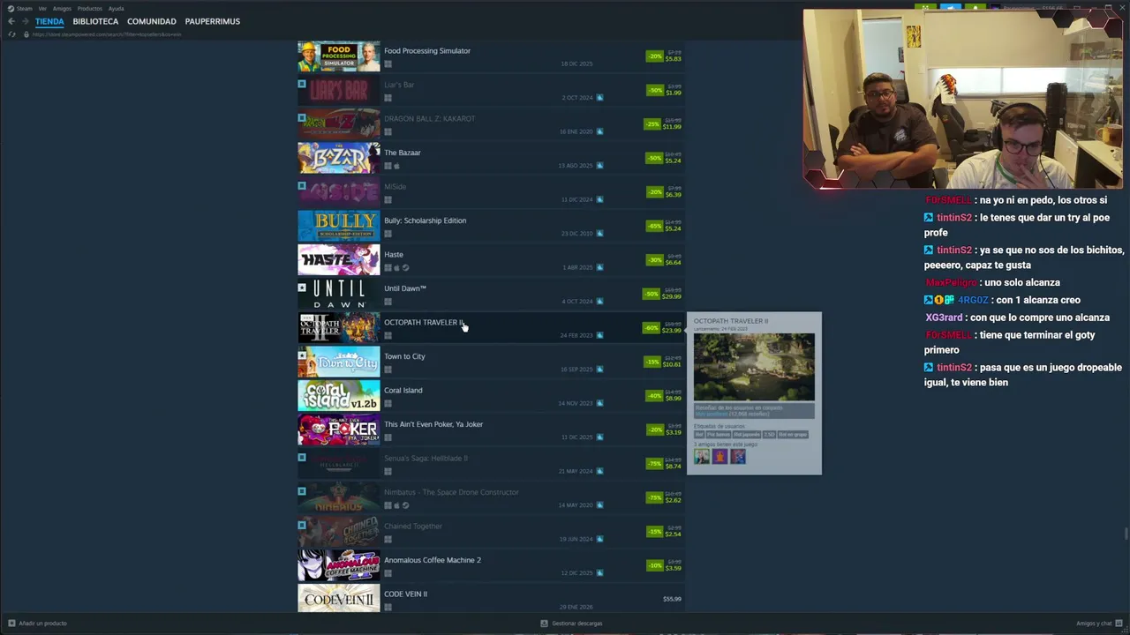The height and width of the screenshot is (635, 1130).
Task: Open the PAUPERRIMUS profile tab
Action: [213, 21]
